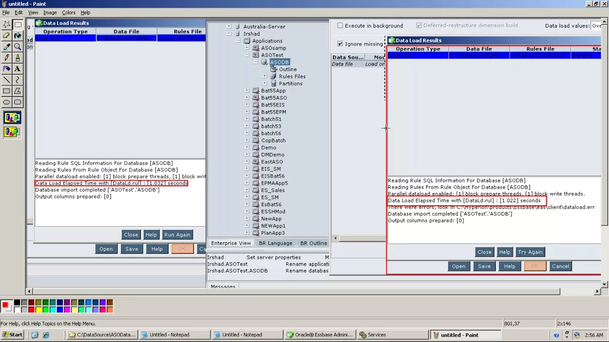609x342 pixels.
Task: Open the Help menu
Action: pos(85,12)
